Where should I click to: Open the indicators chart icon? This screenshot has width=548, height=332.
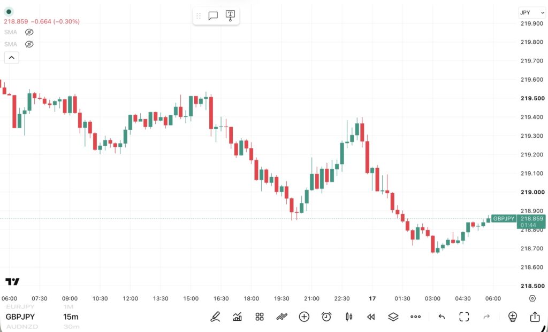(x=237, y=317)
